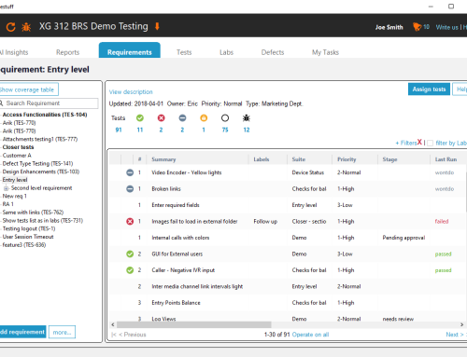
Task: Click the search magnifier icon
Action: point(1,103)
